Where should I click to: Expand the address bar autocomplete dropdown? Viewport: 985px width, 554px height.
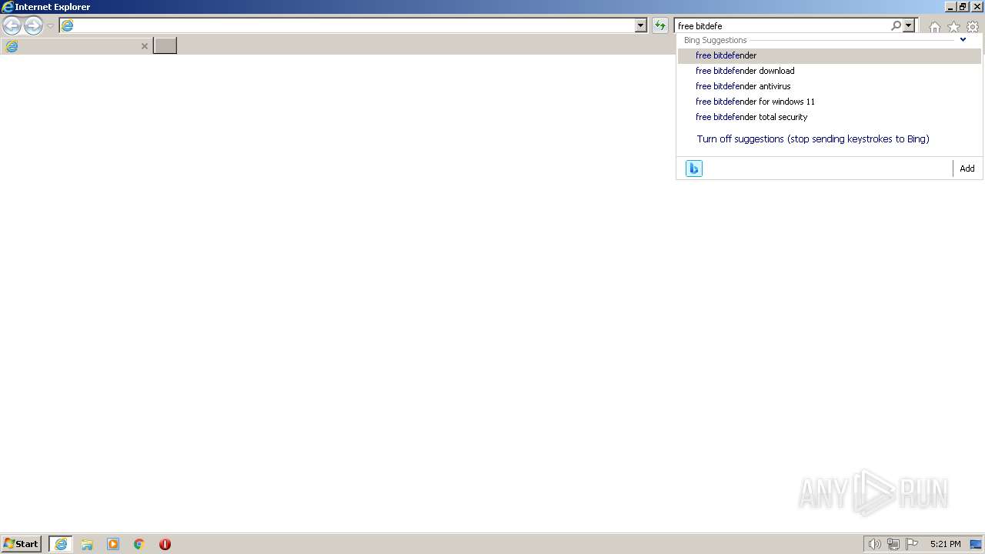[641, 25]
